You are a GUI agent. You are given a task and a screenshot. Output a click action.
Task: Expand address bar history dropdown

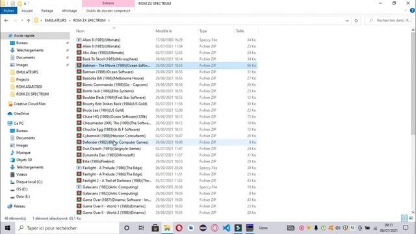pyautogui.click(x=347, y=20)
